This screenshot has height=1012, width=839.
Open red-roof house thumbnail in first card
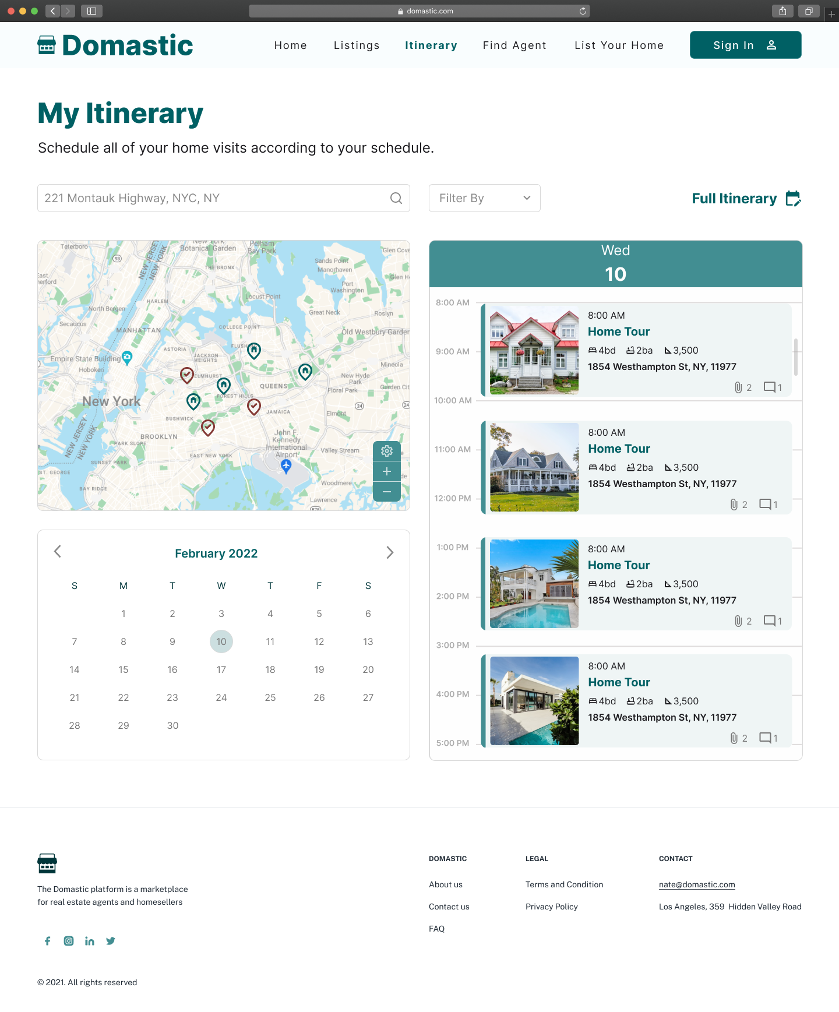(534, 350)
